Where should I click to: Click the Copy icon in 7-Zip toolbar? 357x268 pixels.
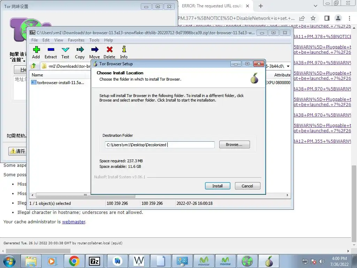80,50
